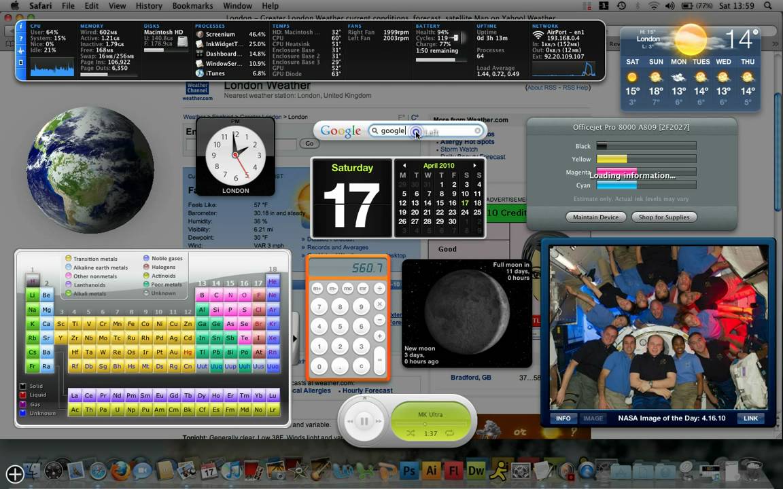
Task: Select Mercury (Hg) in the periodic table
Action: click(188, 352)
